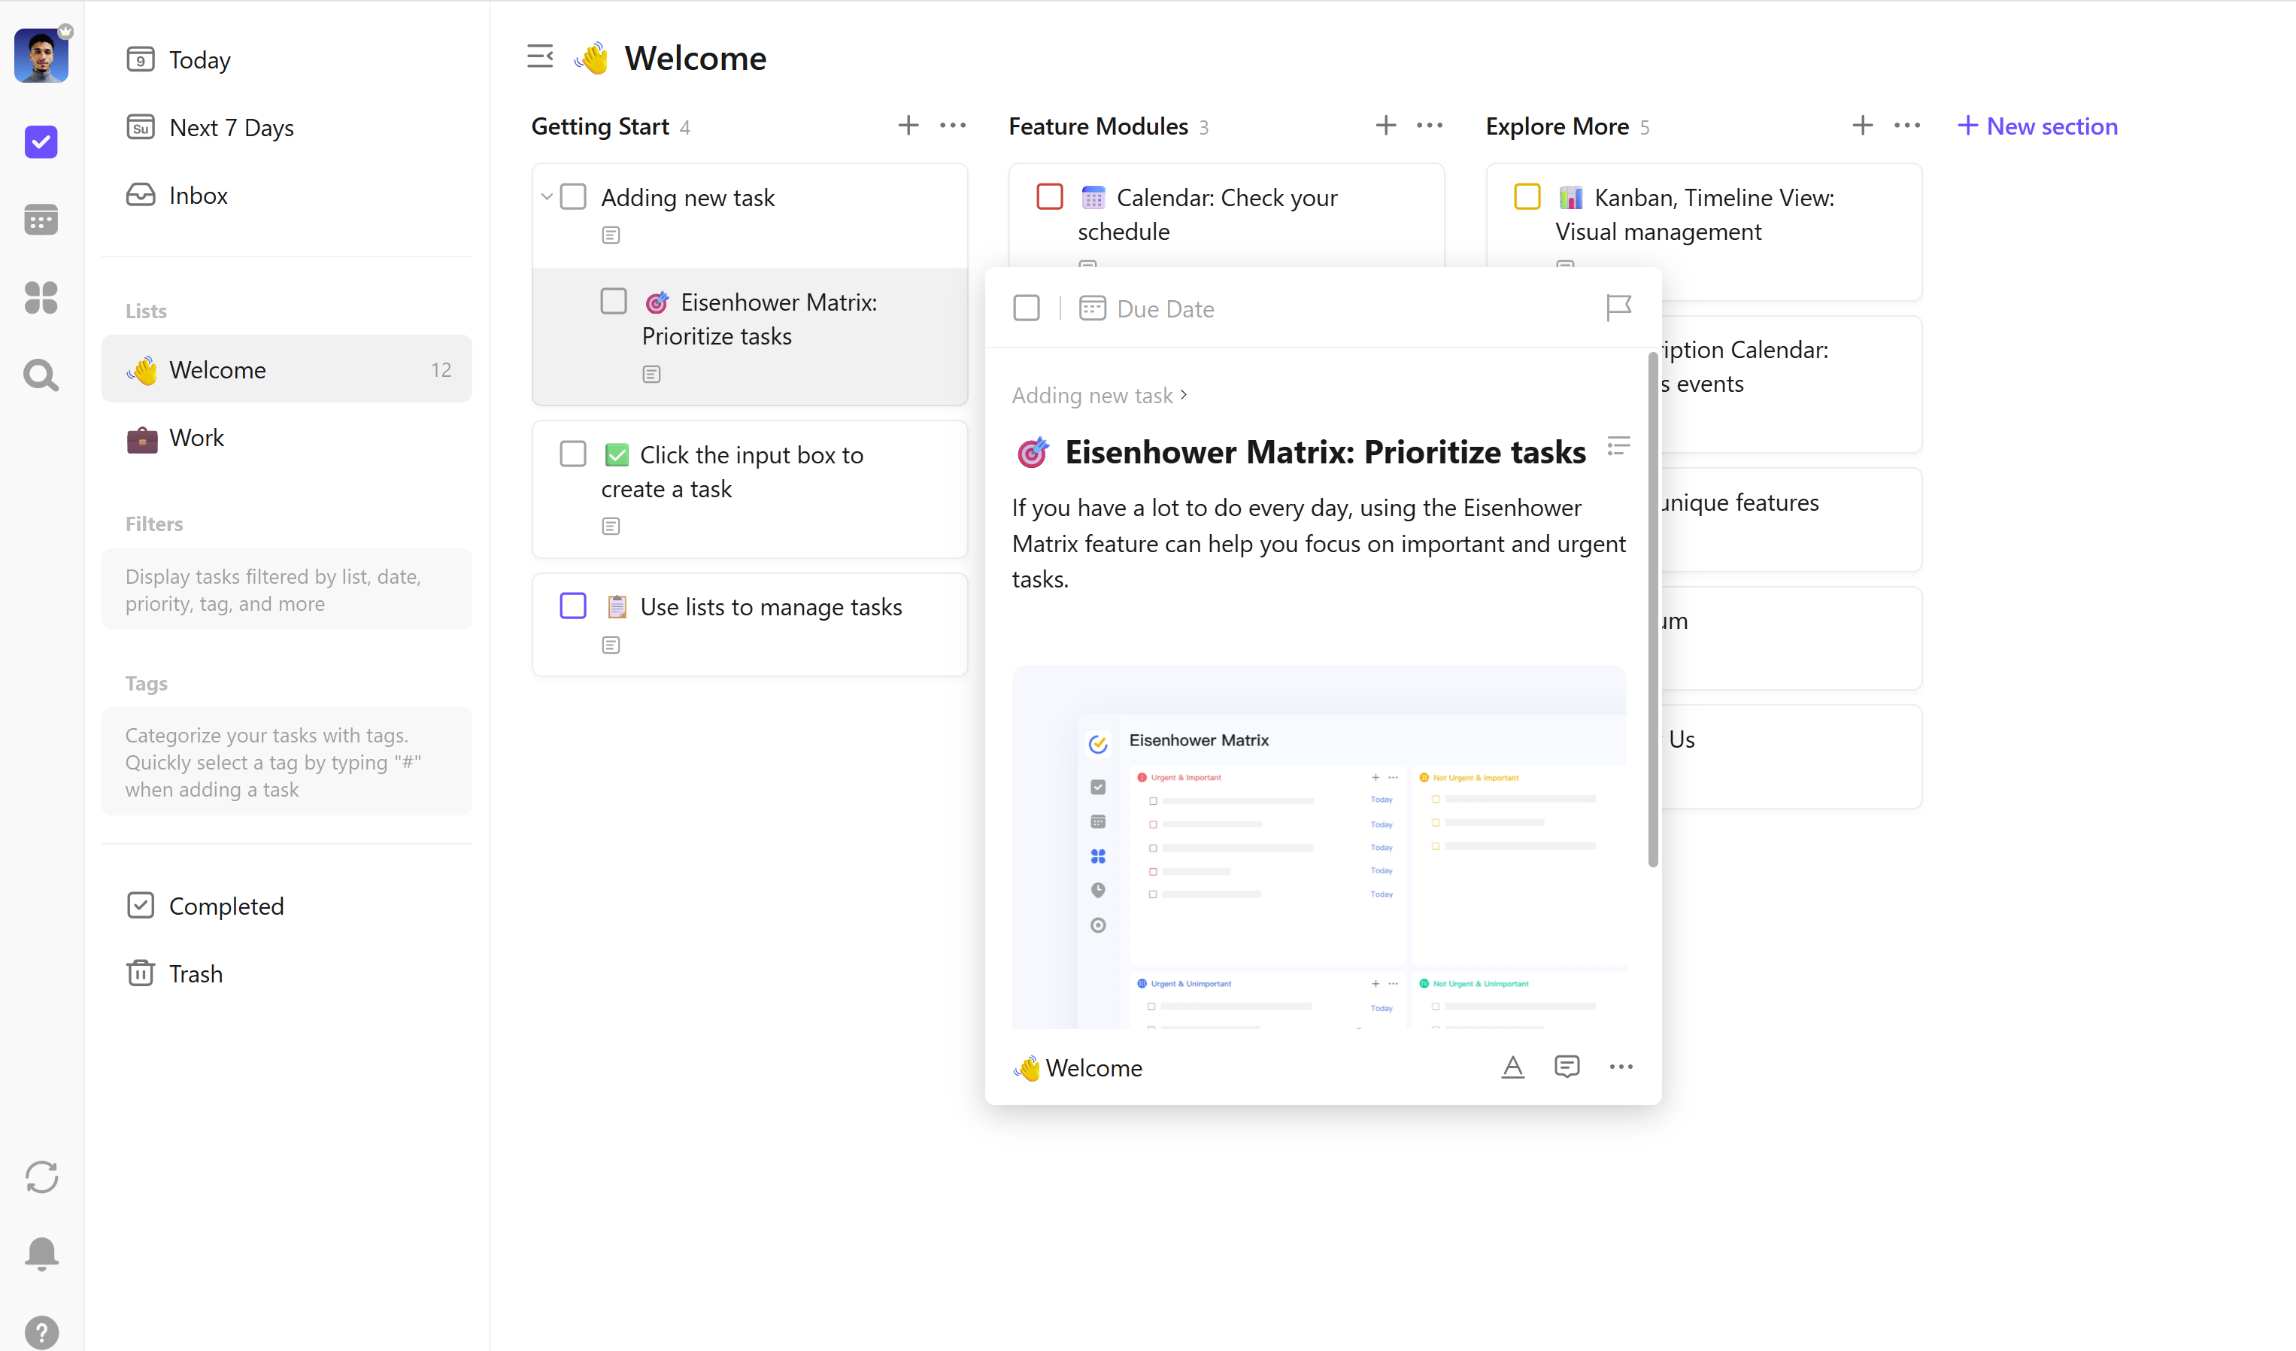Click task detail panel scrollbar

pyautogui.click(x=1651, y=611)
